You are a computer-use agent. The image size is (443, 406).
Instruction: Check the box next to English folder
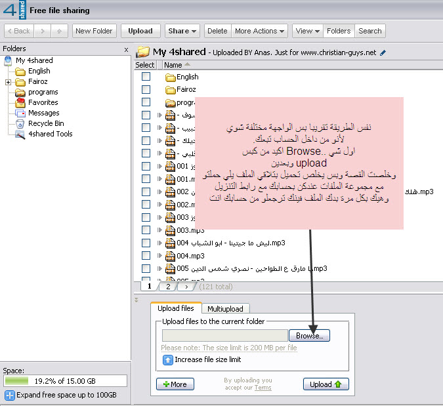click(x=146, y=77)
